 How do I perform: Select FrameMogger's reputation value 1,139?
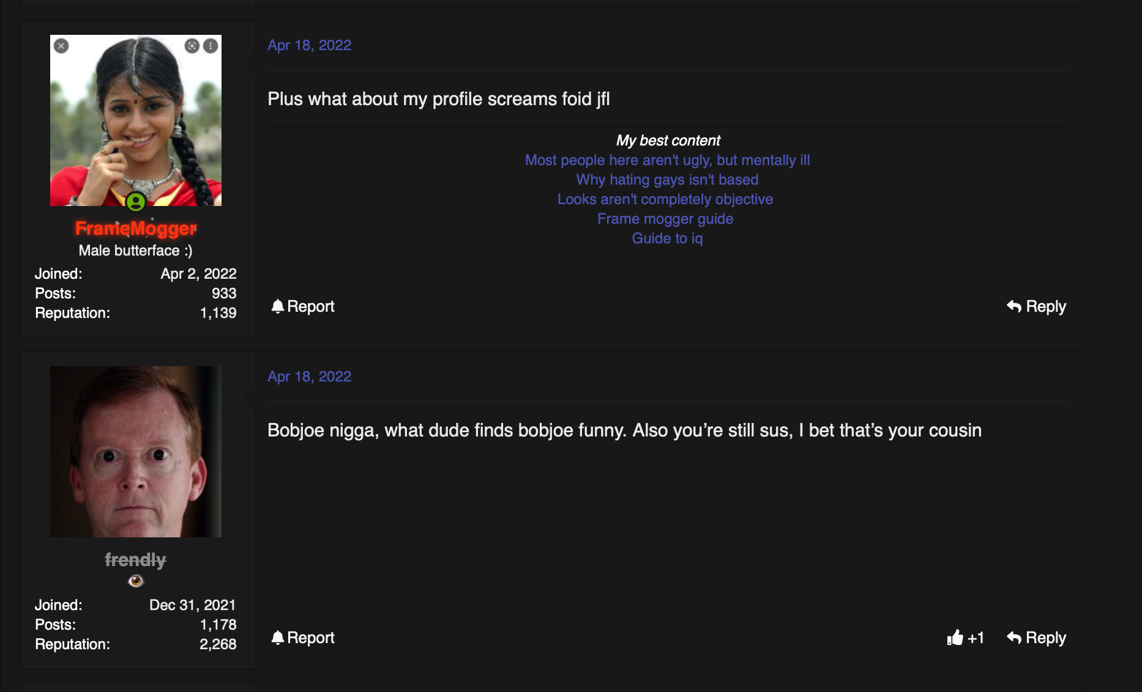tap(218, 313)
